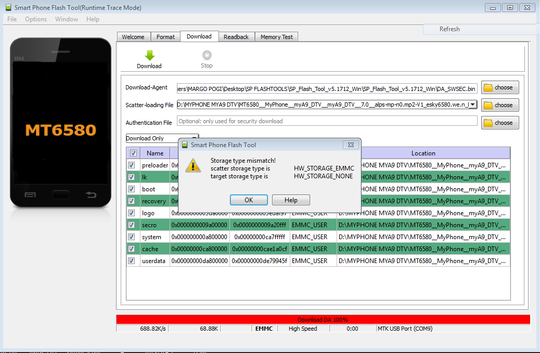Uncheck the userdata partition checkbox
Viewport: 540px width, 353px height.
coord(132,261)
